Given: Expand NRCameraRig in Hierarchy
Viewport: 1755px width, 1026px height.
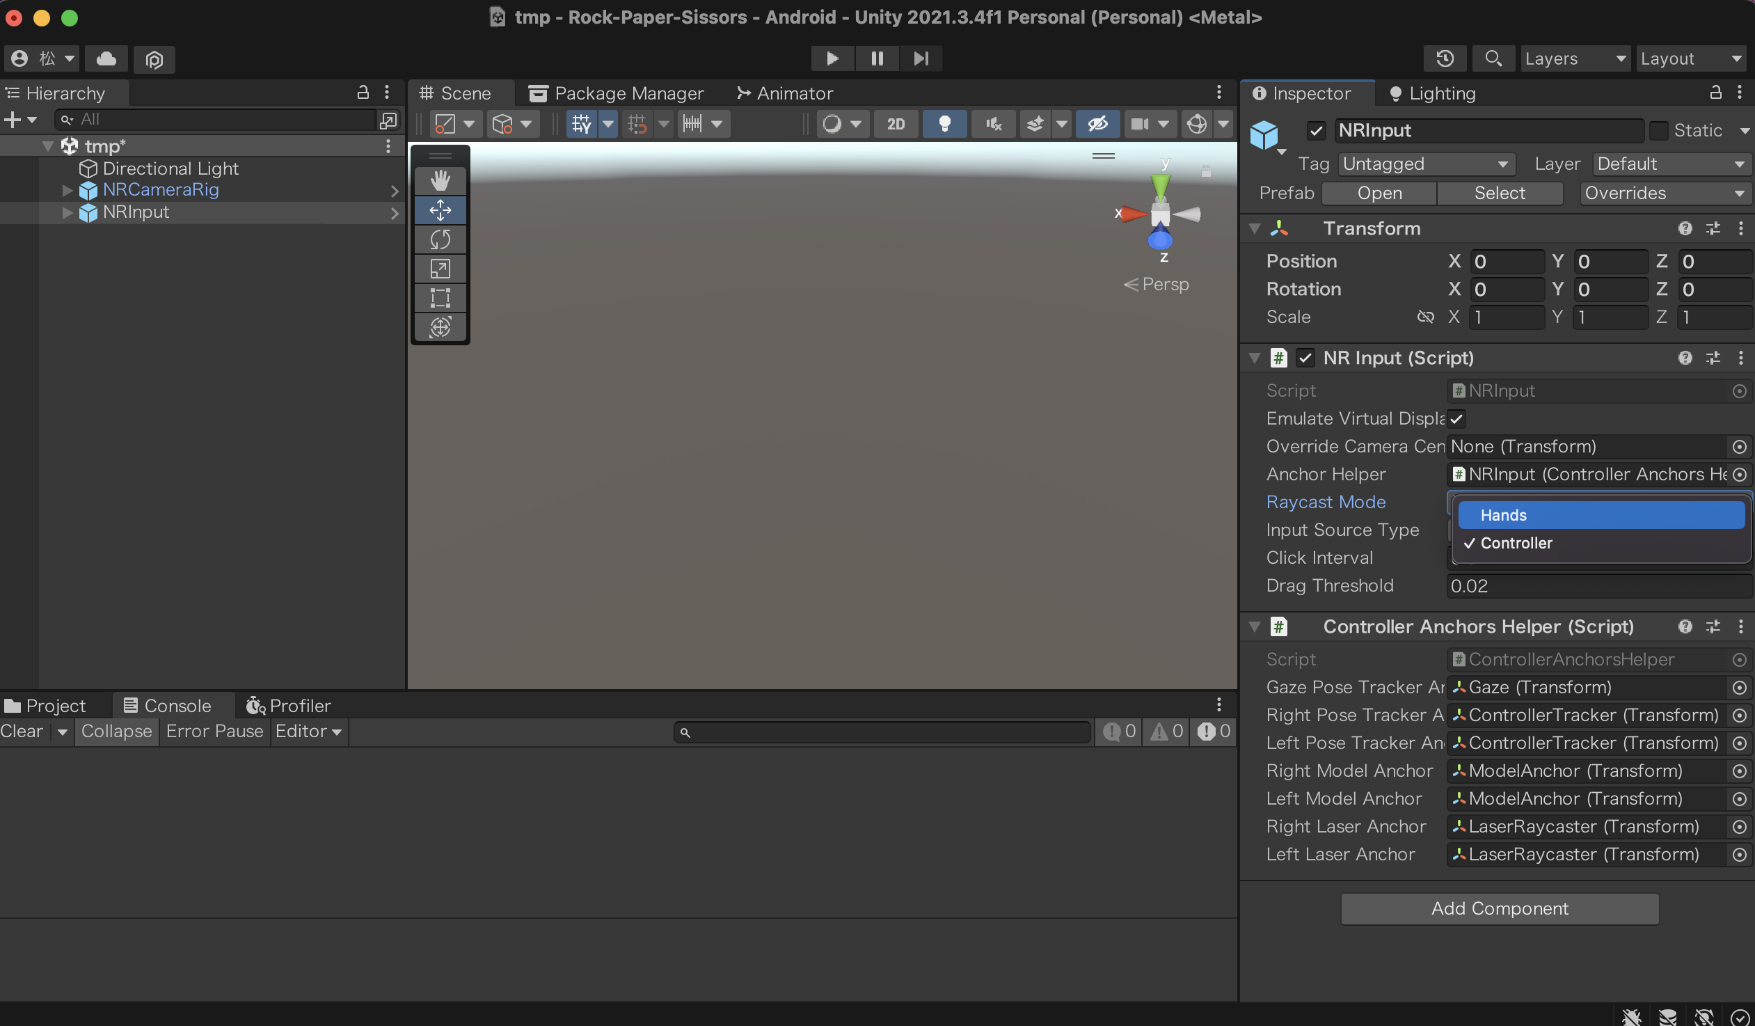Looking at the screenshot, I should 67,190.
